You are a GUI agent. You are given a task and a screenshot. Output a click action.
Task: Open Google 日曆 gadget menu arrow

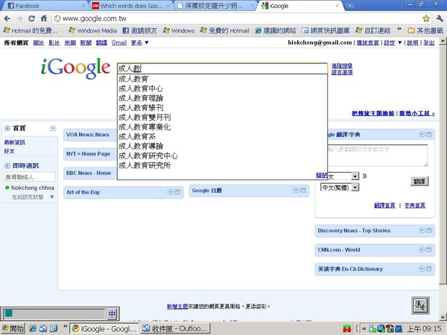297,191
